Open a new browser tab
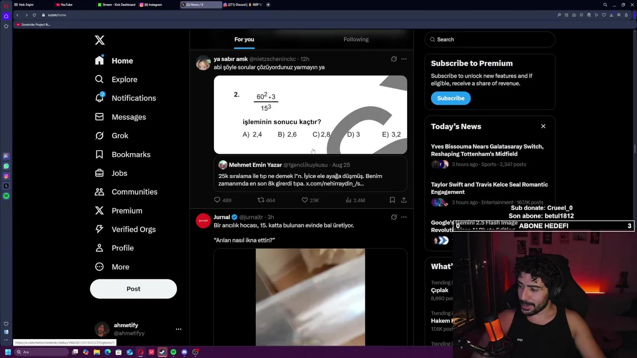 (268, 4)
